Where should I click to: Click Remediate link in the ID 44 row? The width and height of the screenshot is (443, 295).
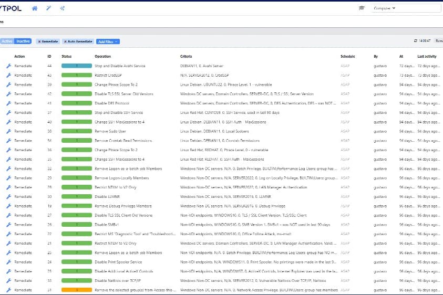coord(23,66)
